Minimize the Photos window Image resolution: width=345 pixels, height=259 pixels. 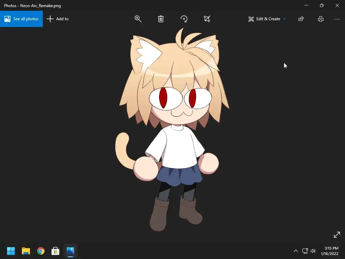306,5
